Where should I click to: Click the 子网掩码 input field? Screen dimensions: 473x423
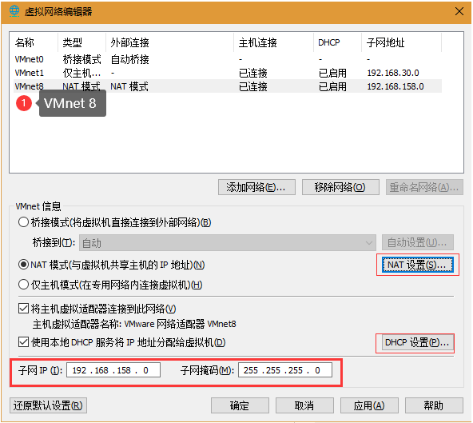click(x=285, y=370)
